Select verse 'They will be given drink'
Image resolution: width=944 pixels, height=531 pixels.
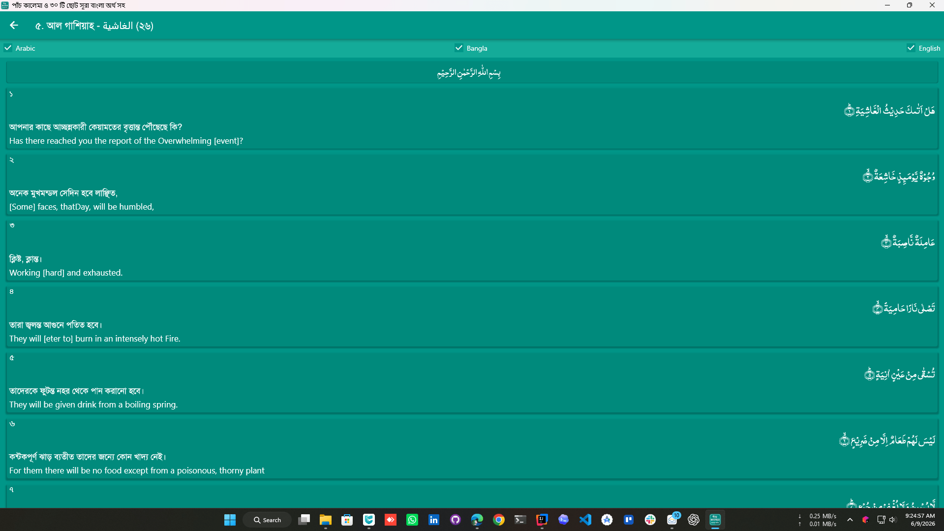[x=472, y=382]
